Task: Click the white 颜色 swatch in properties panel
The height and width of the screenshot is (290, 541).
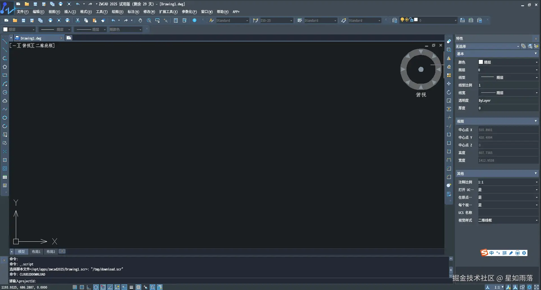Action: 481,62
